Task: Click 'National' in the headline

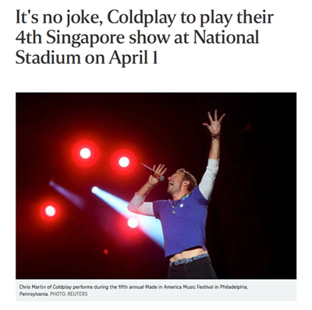Action: coord(225,37)
